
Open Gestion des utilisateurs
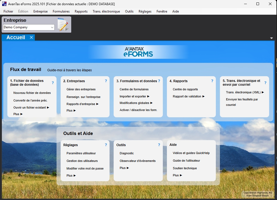click(x=82, y=161)
